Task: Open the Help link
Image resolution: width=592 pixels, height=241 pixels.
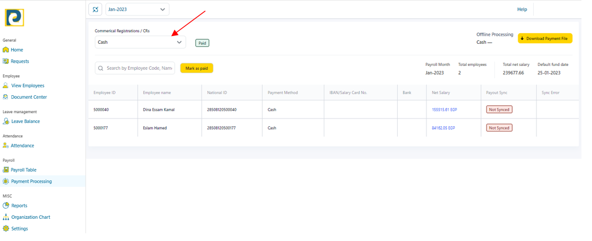Action: (x=521, y=9)
